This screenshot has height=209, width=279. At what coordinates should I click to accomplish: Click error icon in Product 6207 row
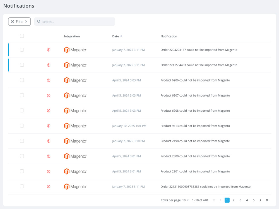coord(49,95)
